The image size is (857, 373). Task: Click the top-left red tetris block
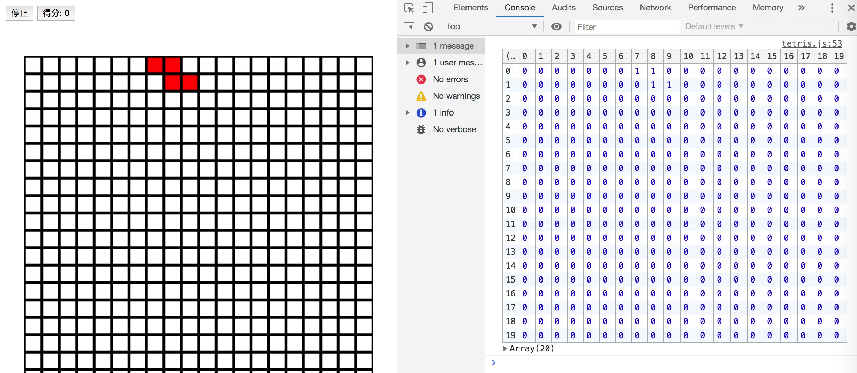155,65
